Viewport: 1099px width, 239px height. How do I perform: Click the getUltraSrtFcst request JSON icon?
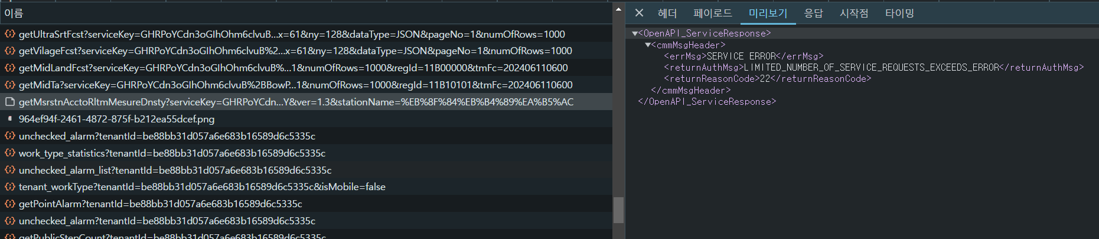[x=9, y=34]
